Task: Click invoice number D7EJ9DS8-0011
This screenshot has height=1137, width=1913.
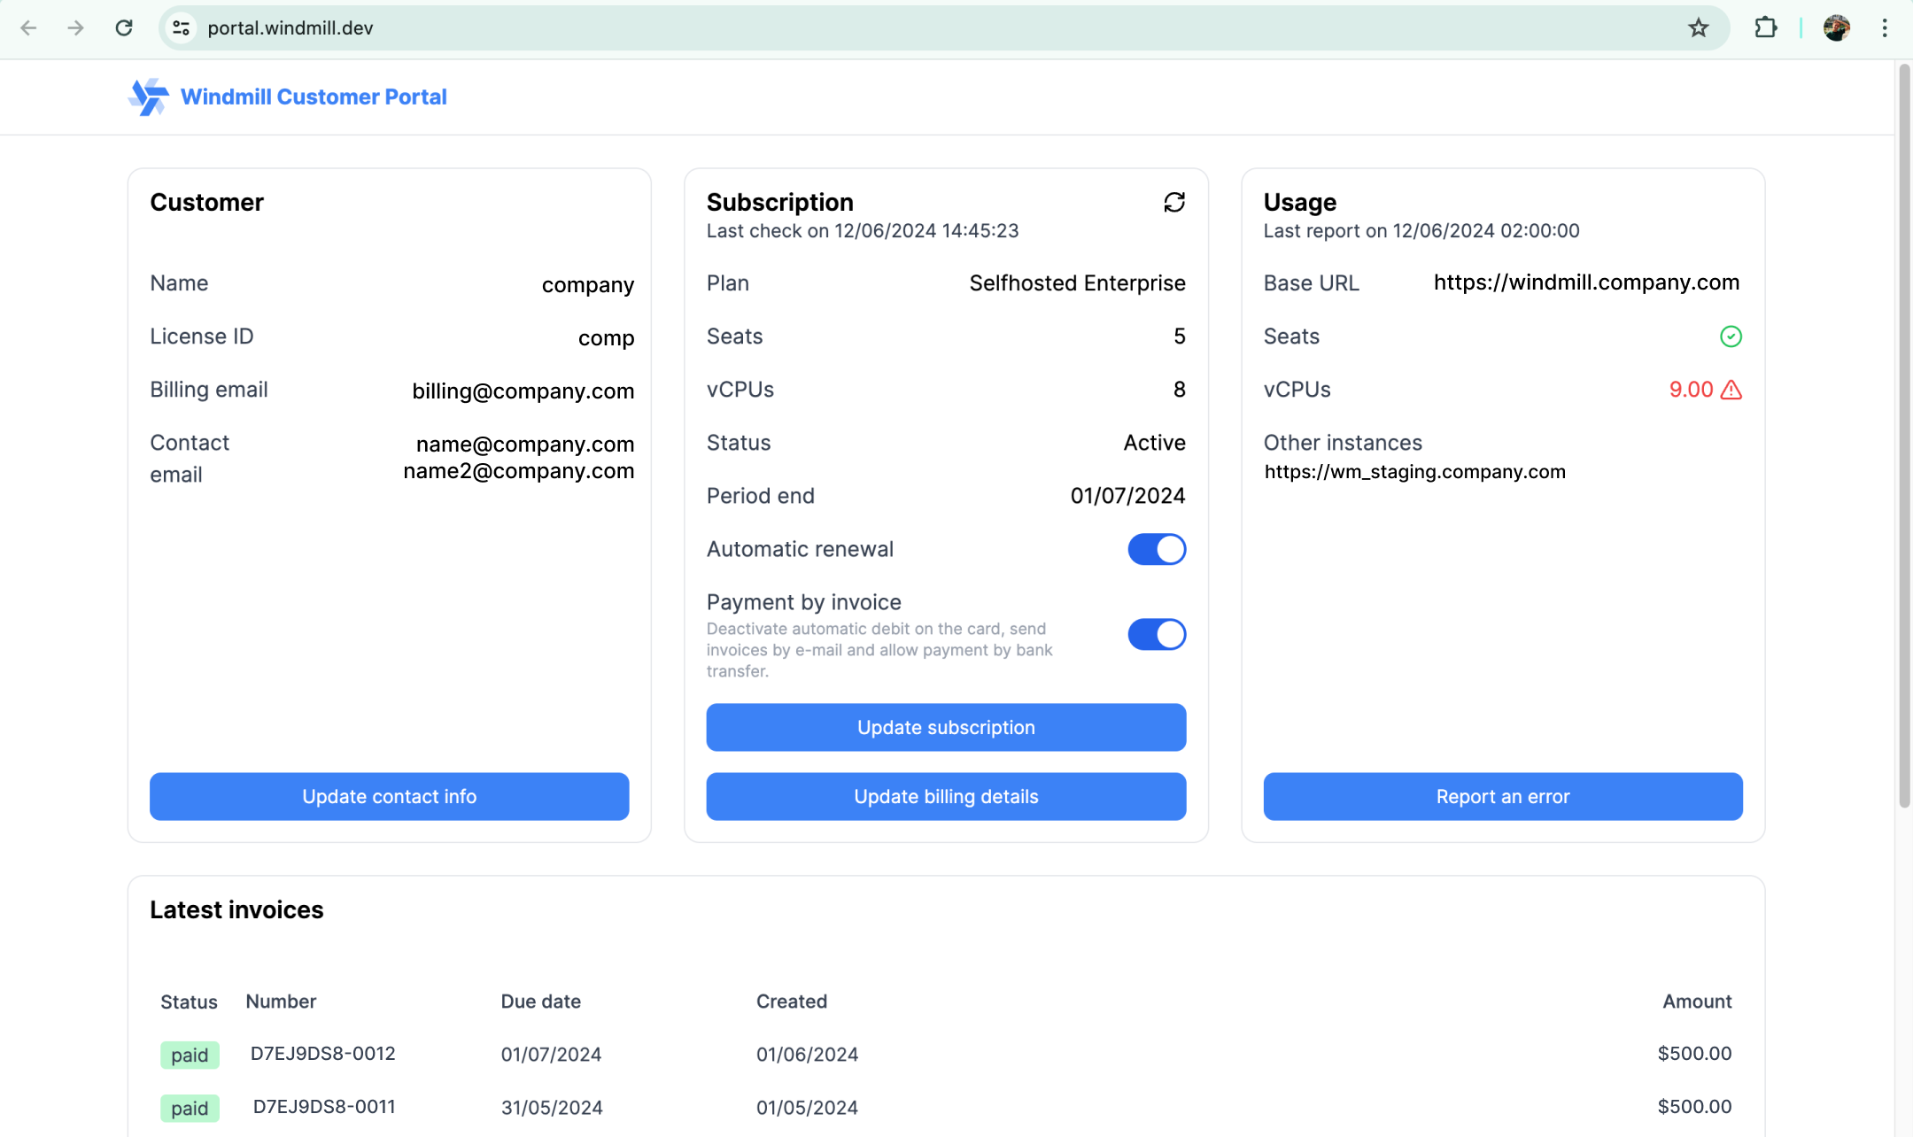Action: tap(324, 1107)
